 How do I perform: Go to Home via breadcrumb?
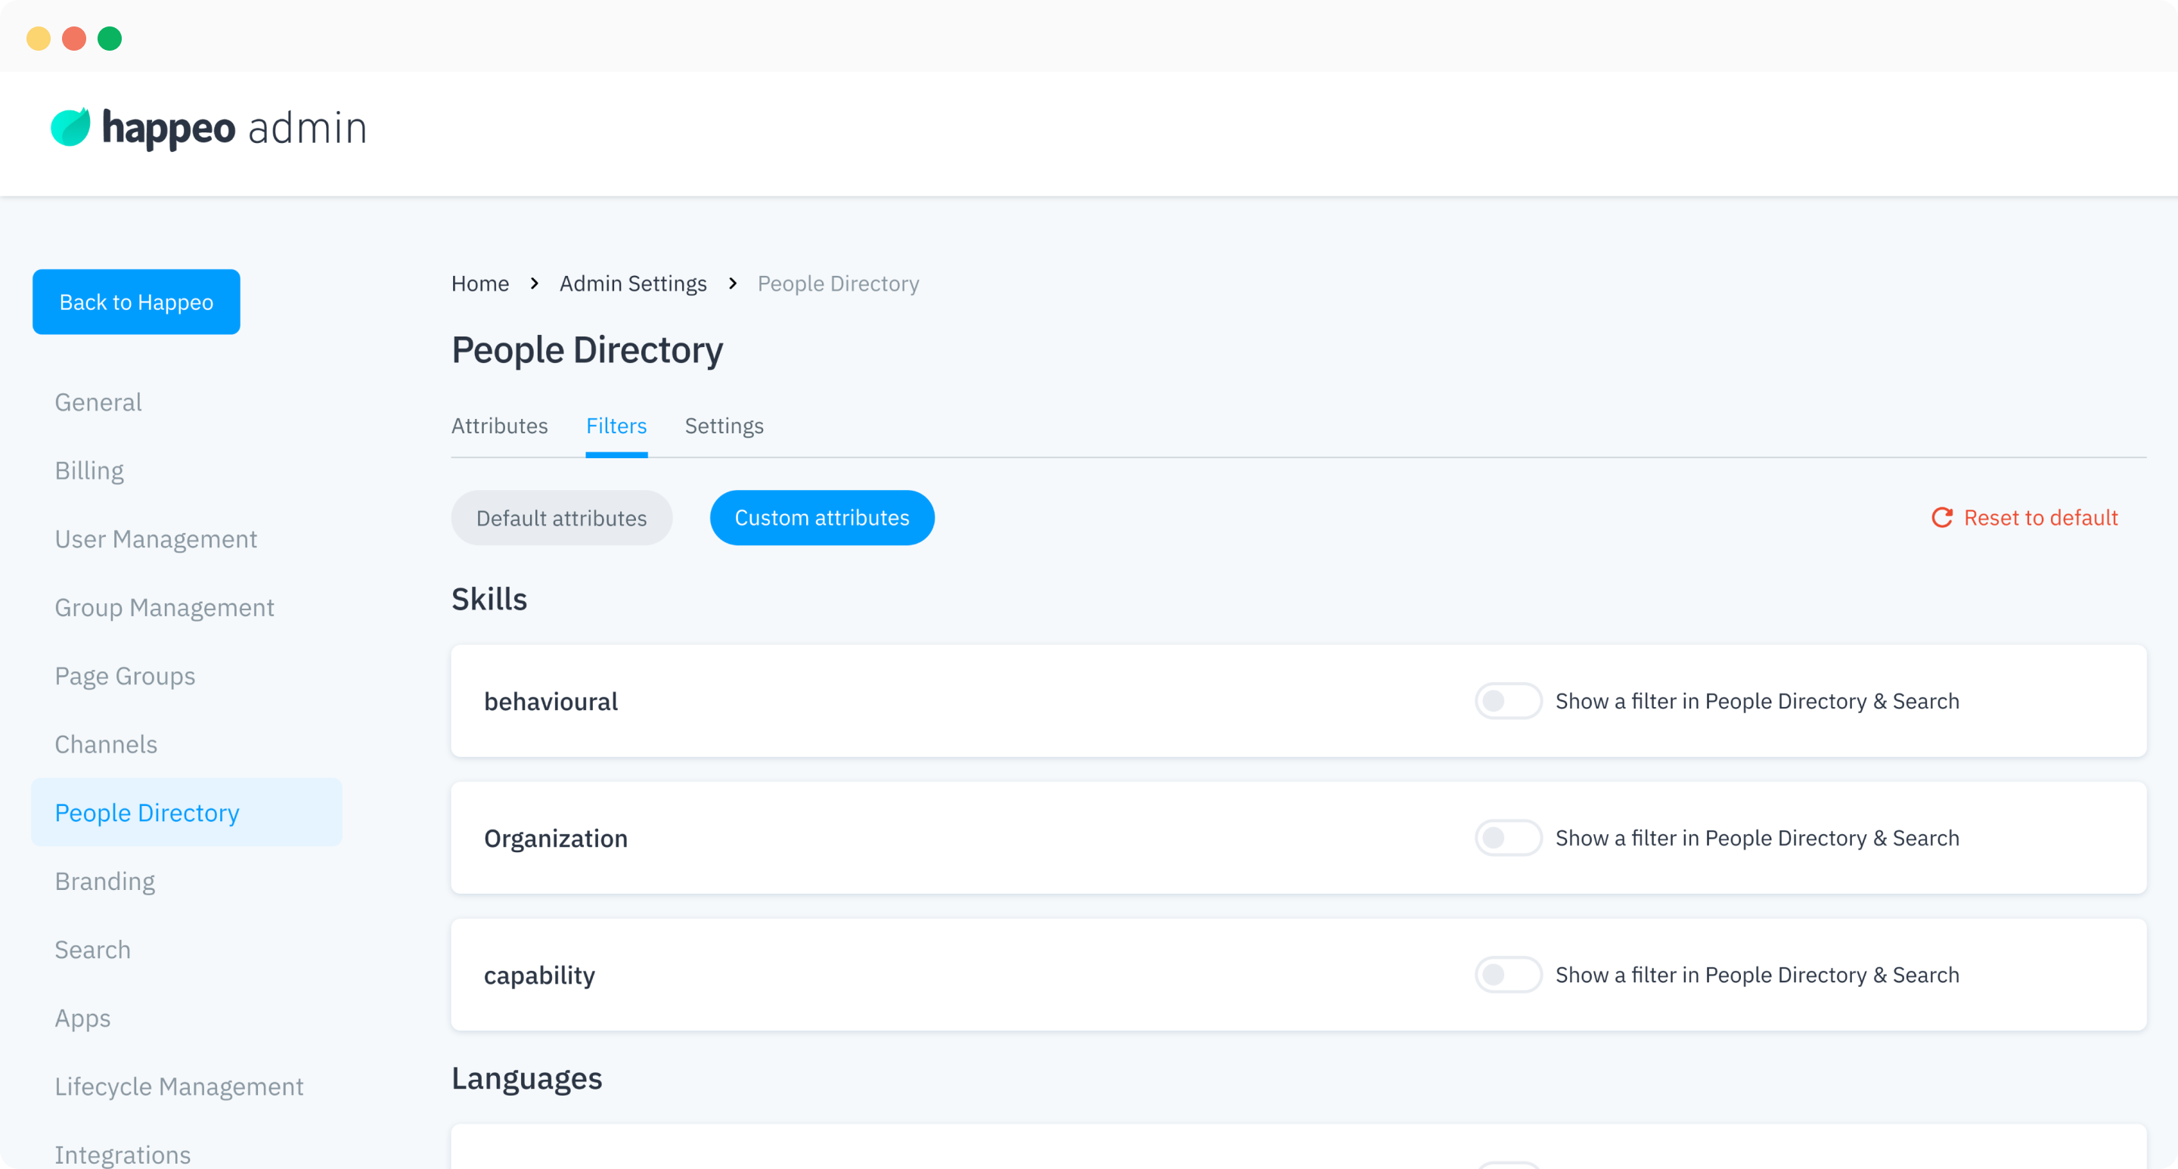coord(479,283)
